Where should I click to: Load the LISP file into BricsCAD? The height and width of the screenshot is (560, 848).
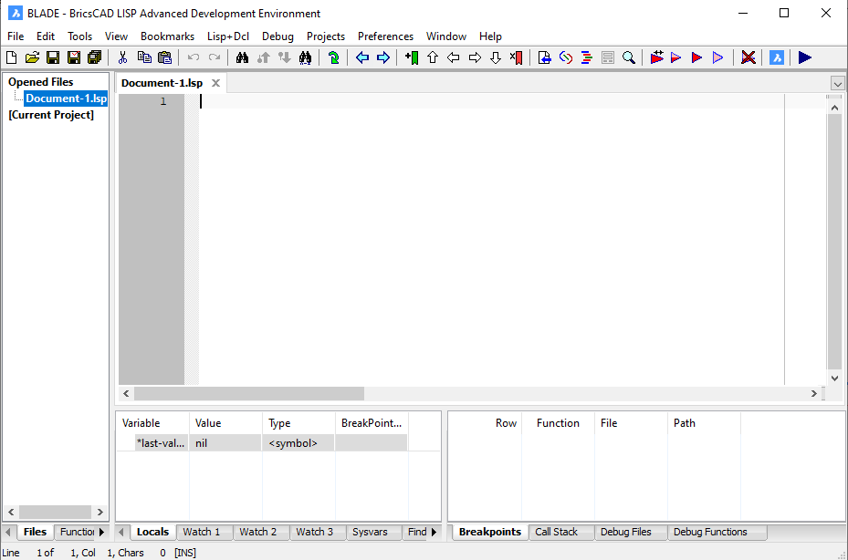pos(775,57)
